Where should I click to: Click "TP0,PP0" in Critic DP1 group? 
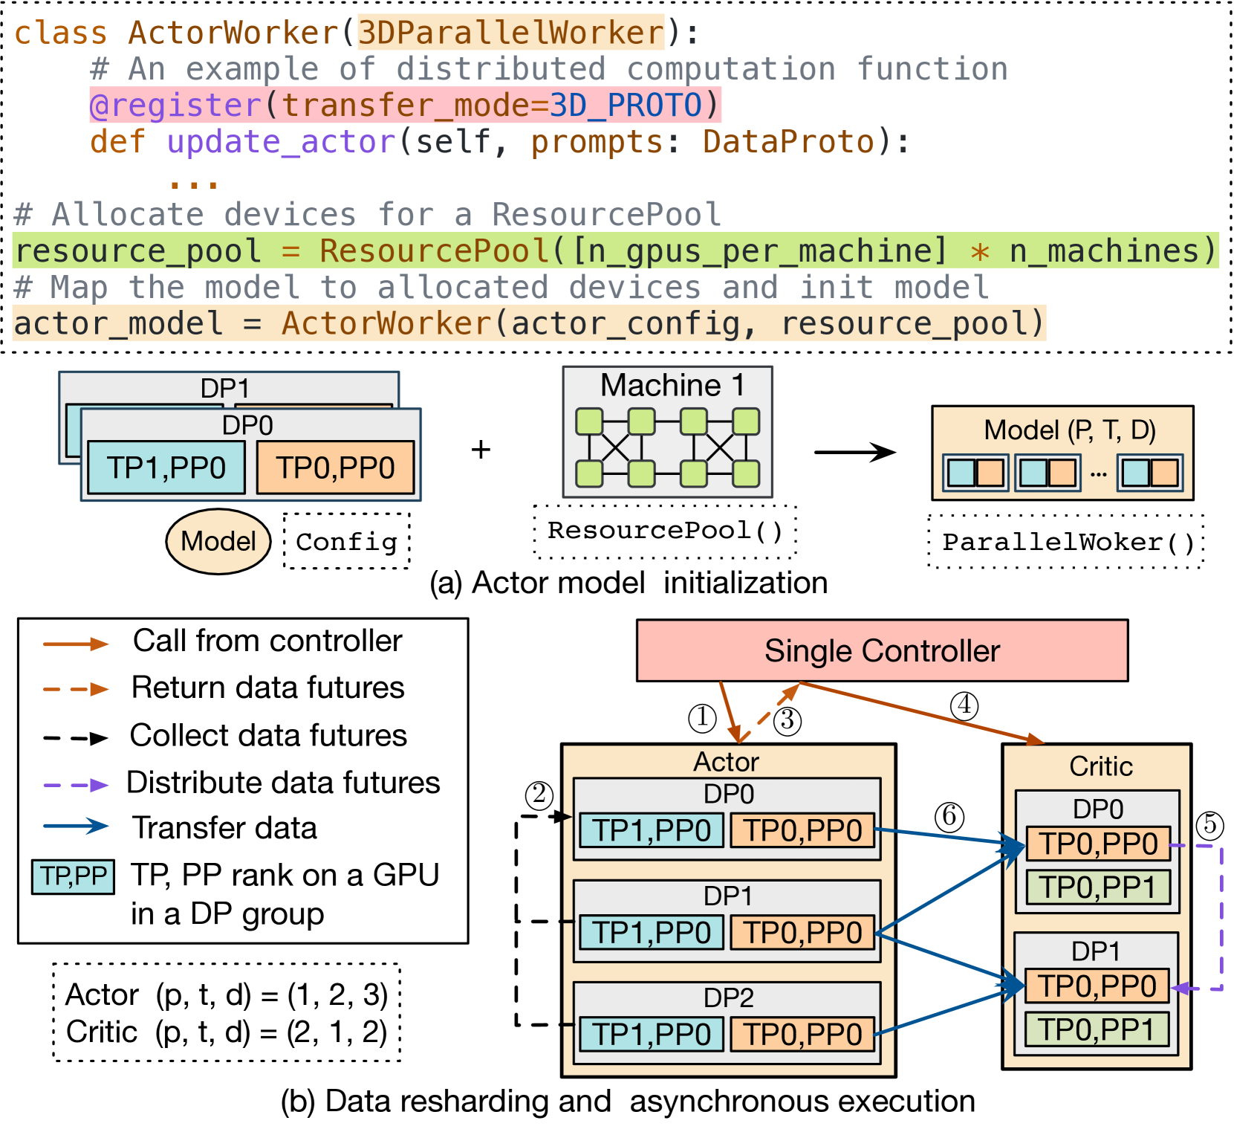[1097, 986]
